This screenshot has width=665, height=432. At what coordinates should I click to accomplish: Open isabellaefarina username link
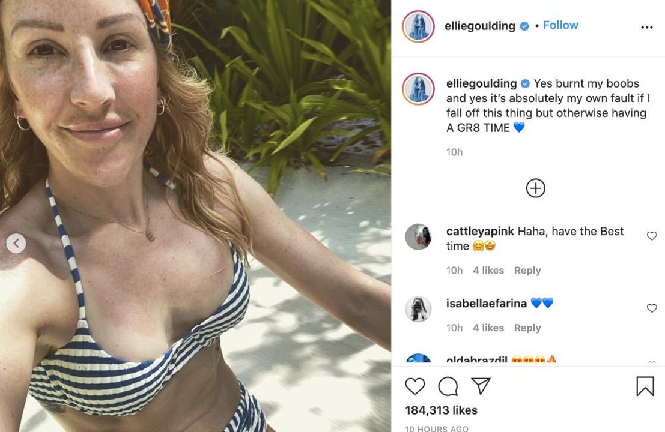[x=487, y=303]
